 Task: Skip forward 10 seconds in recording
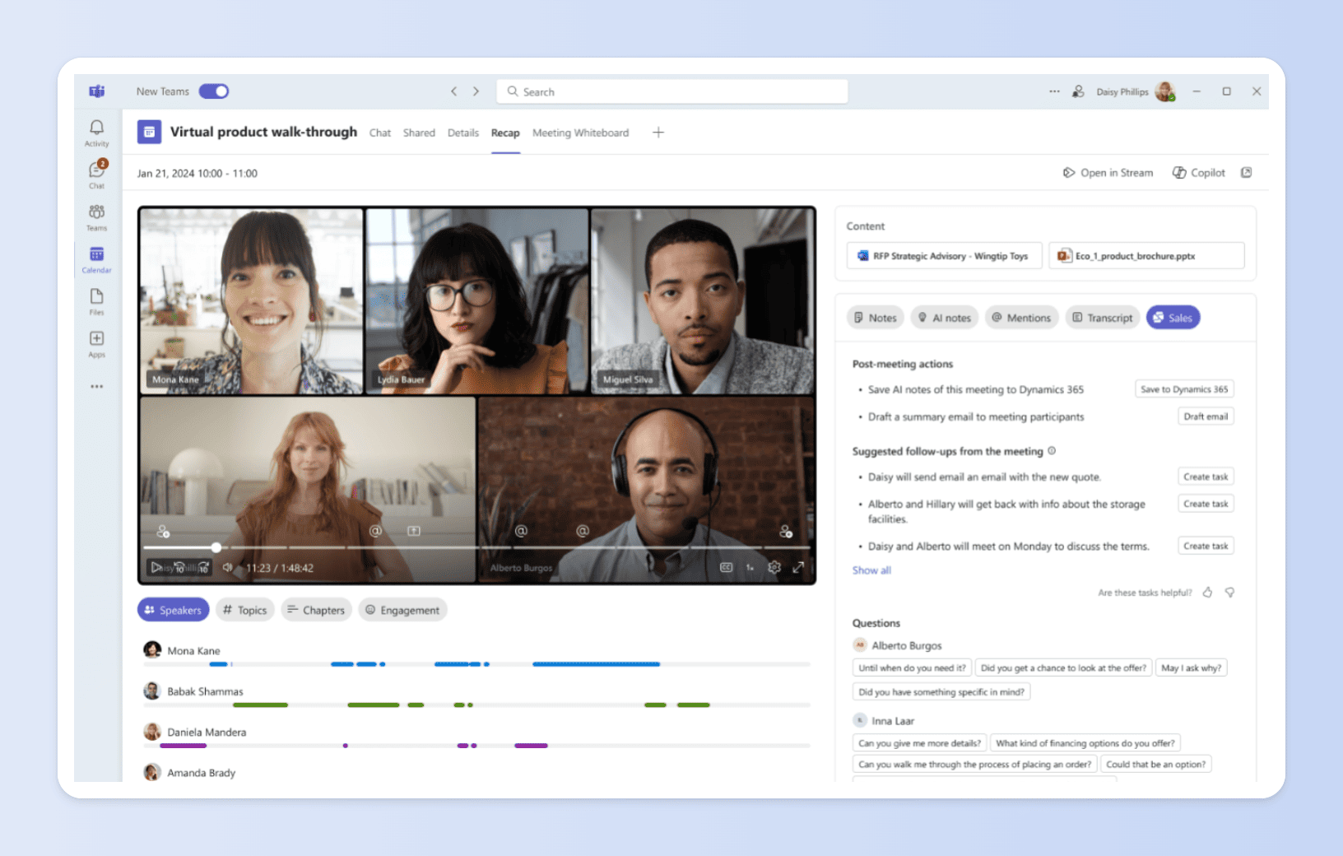point(203,567)
